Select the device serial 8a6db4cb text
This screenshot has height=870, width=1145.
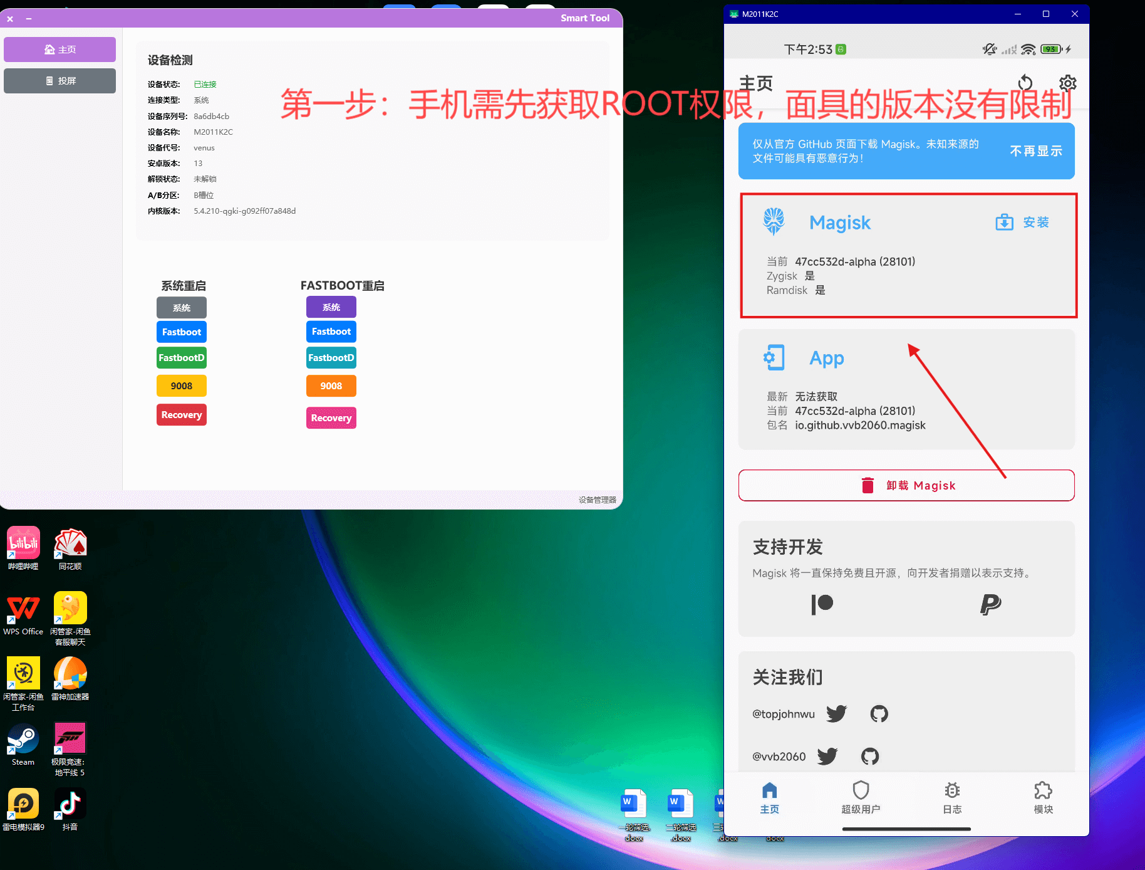tap(212, 116)
